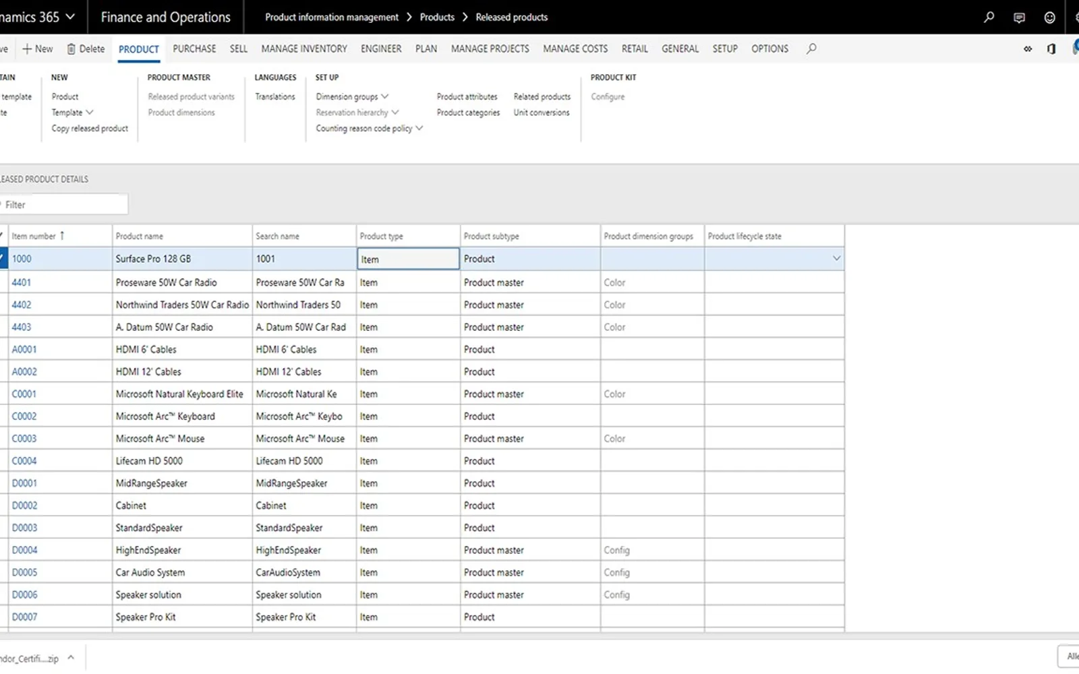Image resolution: width=1079 pixels, height=674 pixels.
Task: Open the OPTIONS tab
Action: [769, 49]
